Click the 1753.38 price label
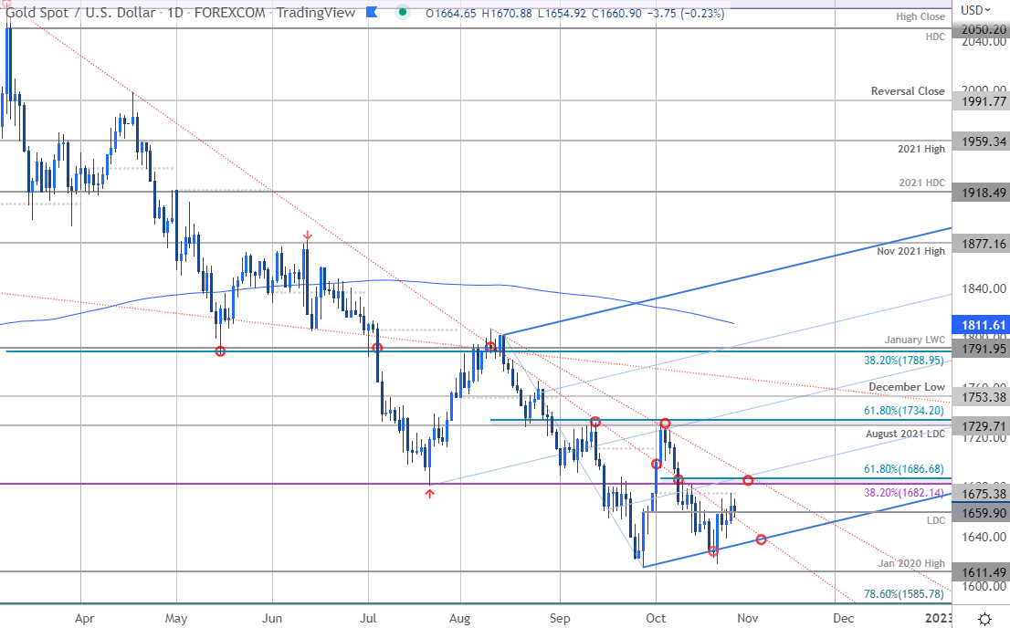 (983, 397)
